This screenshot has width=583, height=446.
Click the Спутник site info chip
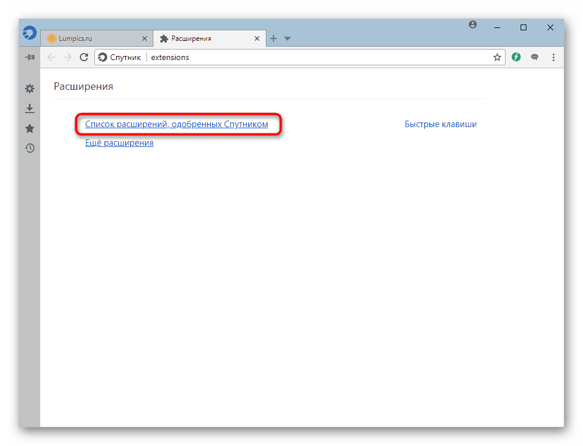(120, 57)
